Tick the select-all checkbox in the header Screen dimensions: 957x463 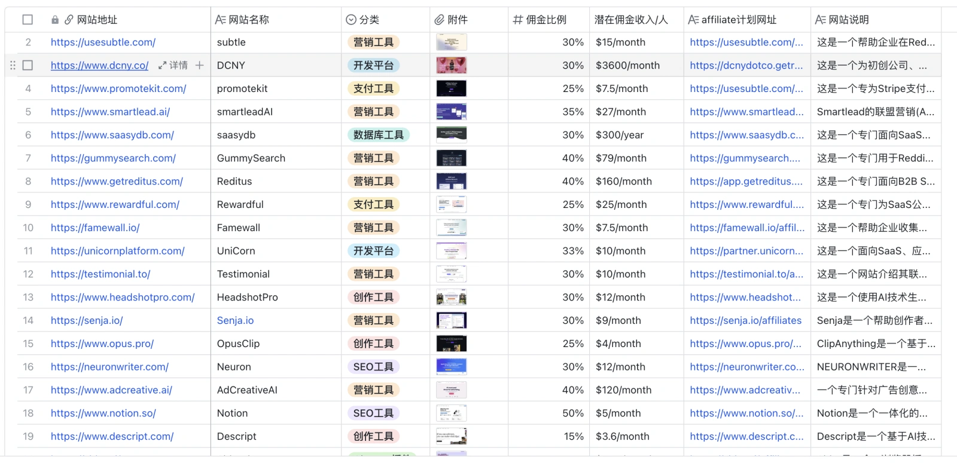28,20
